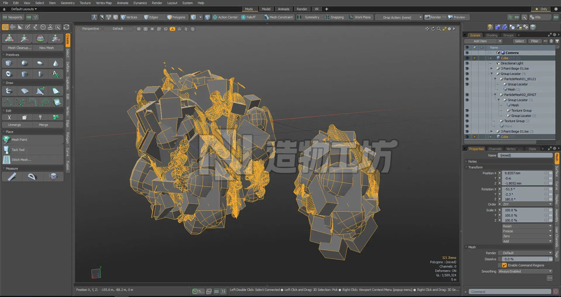Viewport: 561px width, 297px height.
Task: Click the Ruler measure tool
Action: tap(12, 177)
